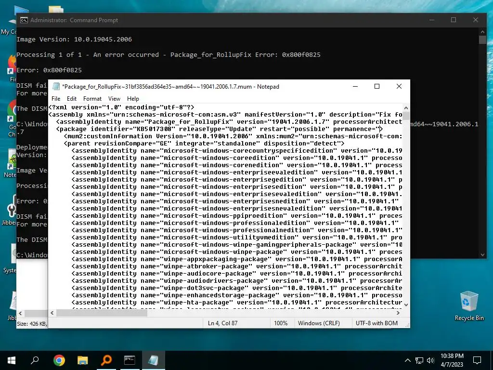Image resolution: width=493 pixels, height=370 pixels.
Task: Click the KB5017308 package identifier text
Action: [154, 129]
